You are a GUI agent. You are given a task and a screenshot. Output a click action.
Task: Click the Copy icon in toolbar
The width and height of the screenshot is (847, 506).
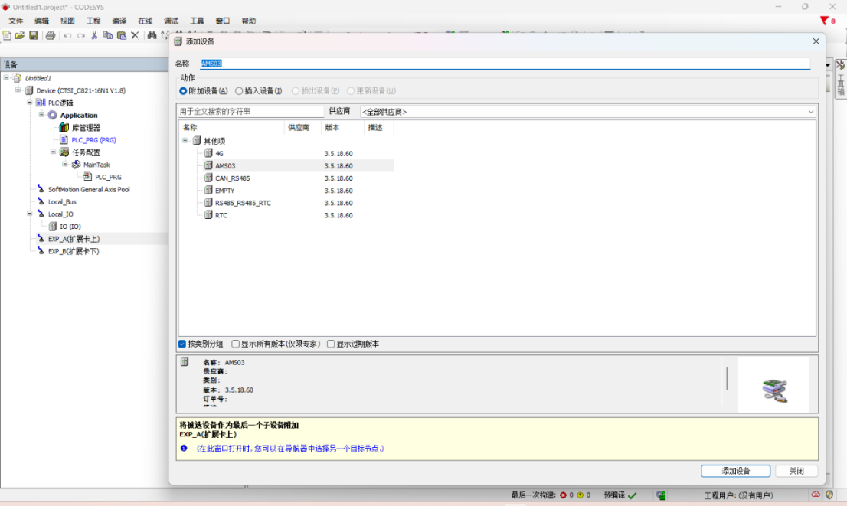point(108,36)
